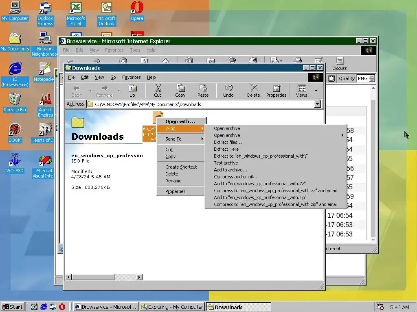The image size is (417, 312).
Task: Expand second Open archive submenu
Action: pos(276,135)
